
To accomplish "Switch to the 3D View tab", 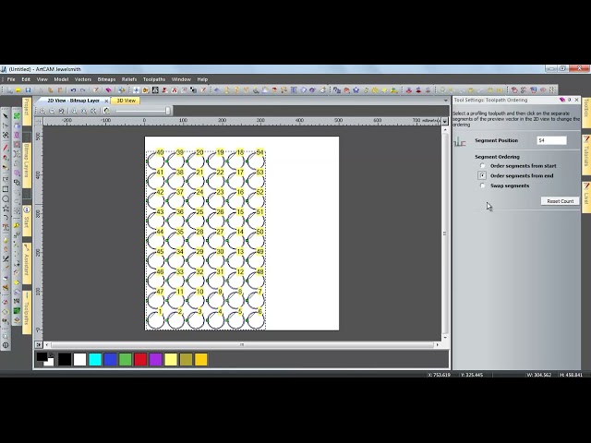I will click(x=126, y=101).
